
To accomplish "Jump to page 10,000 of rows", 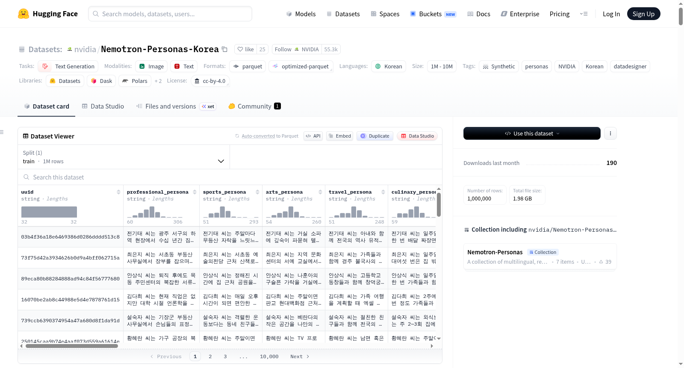I will click(269, 356).
